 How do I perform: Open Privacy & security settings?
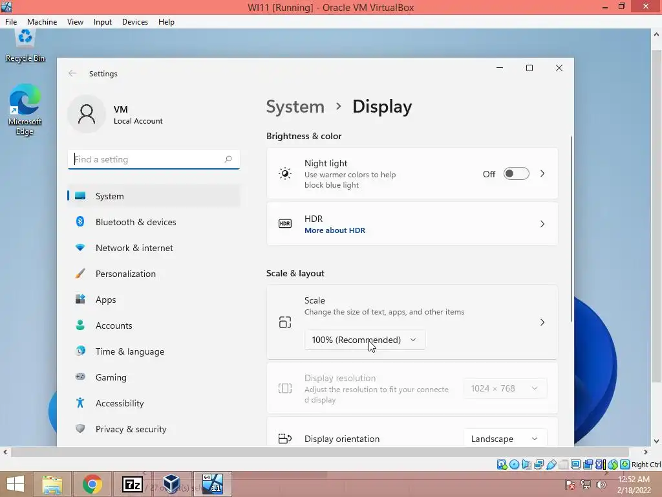point(154,429)
